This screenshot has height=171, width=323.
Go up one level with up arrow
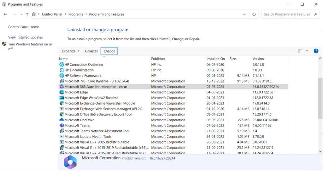point(27,15)
